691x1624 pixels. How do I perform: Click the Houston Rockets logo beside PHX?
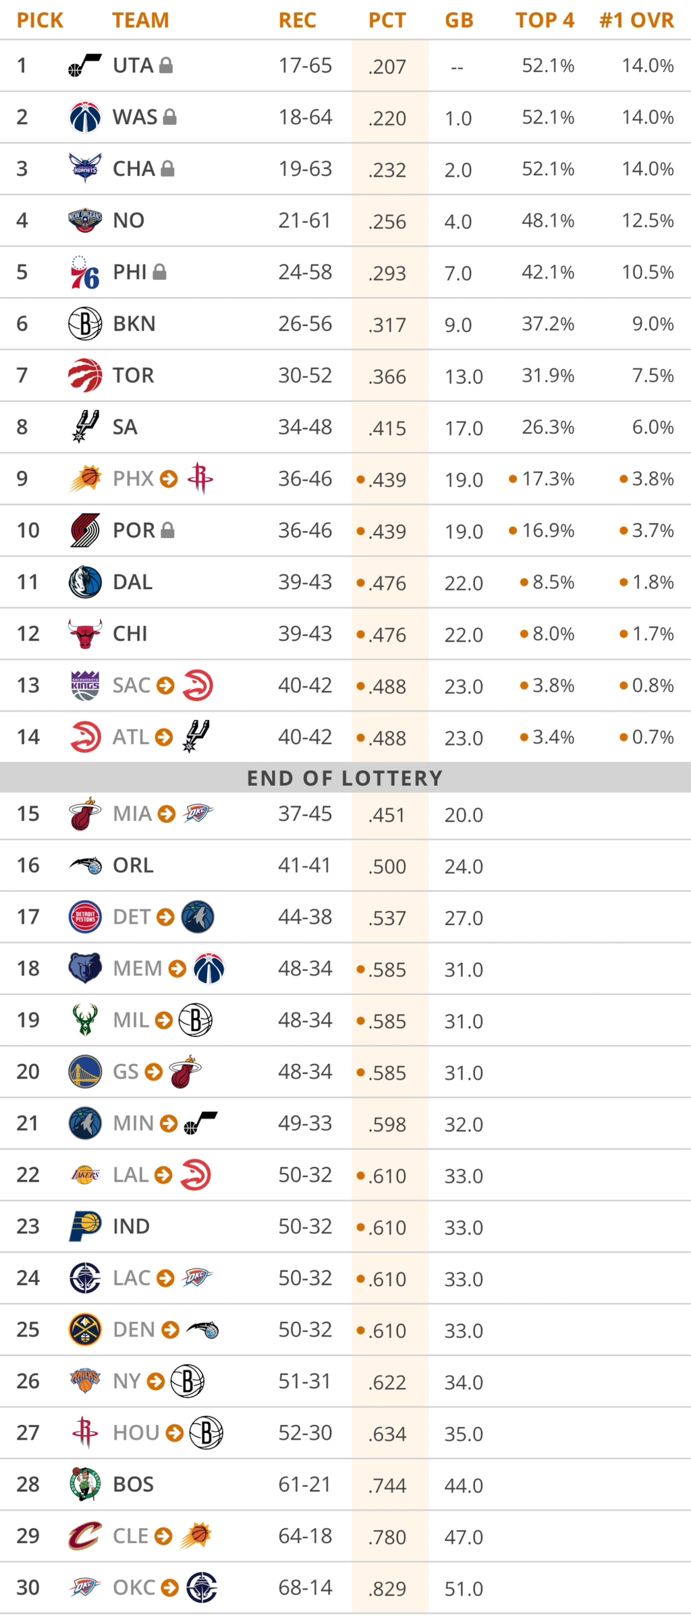click(x=200, y=478)
